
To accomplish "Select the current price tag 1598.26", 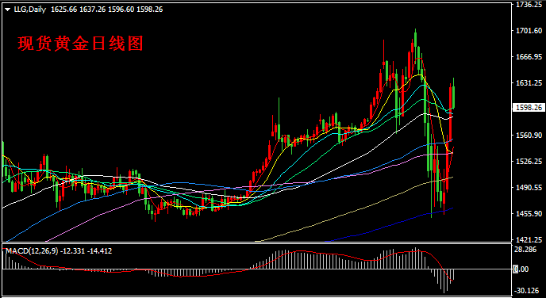I will pyautogui.click(x=529, y=108).
